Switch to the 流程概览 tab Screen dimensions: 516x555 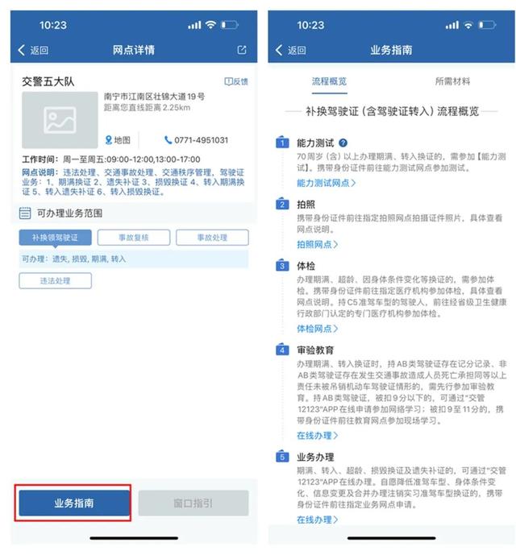pyautogui.click(x=329, y=82)
